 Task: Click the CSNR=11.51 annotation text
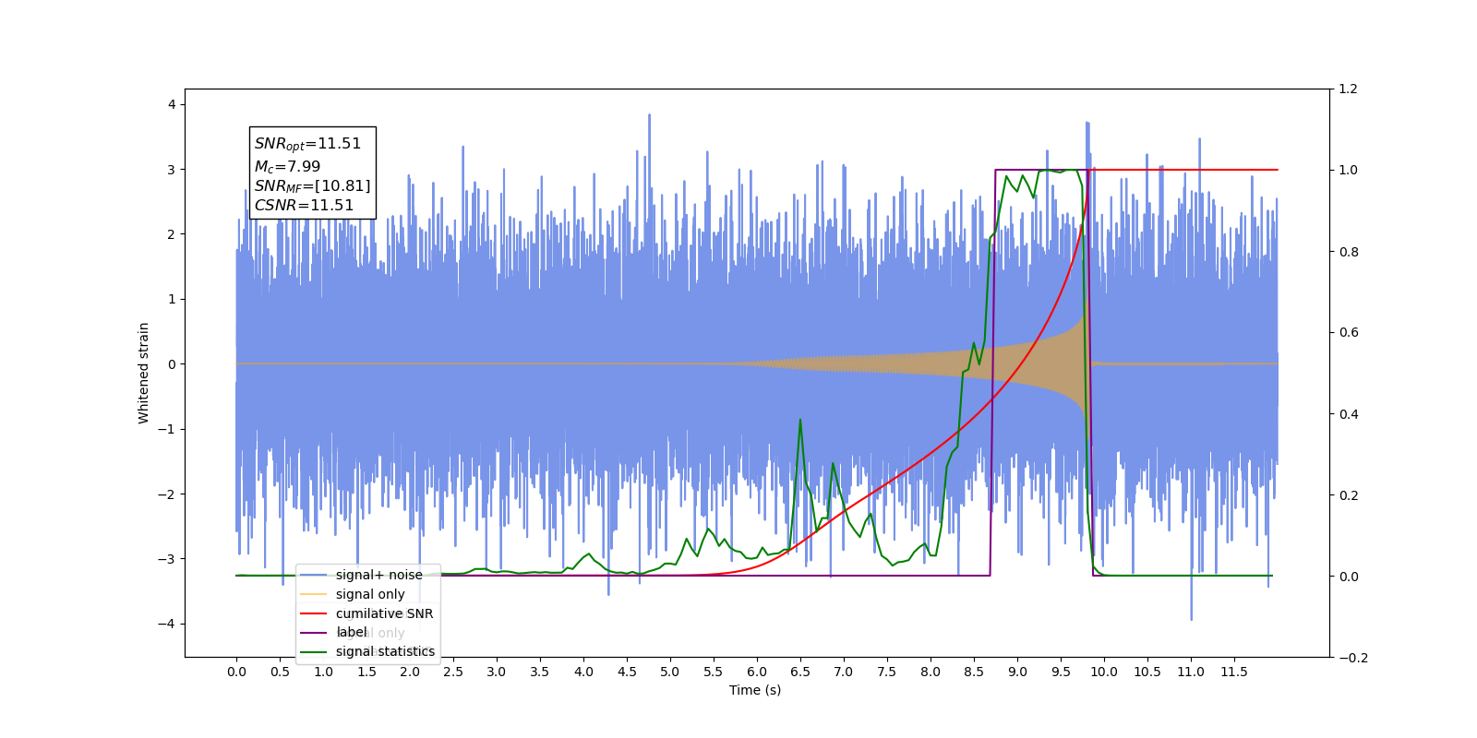coord(304,206)
